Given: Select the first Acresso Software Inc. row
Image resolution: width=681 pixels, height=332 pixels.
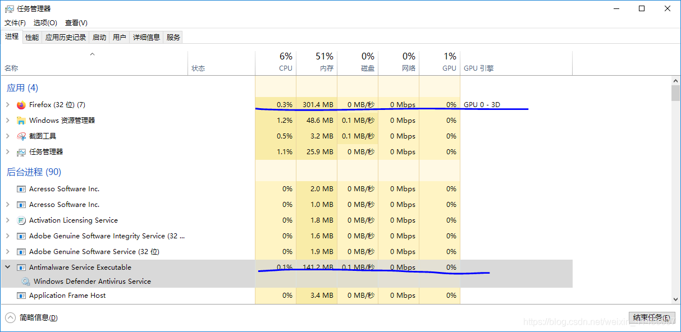Looking at the screenshot, I should point(286,189).
